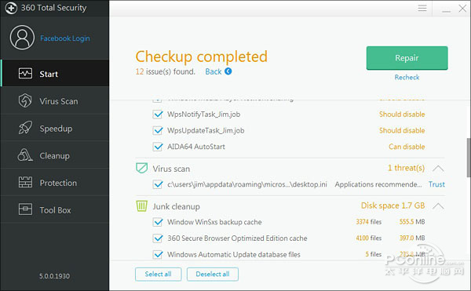Open the Tool Box tab
This screenshot has width=471, height=291.
coord(55,209)
